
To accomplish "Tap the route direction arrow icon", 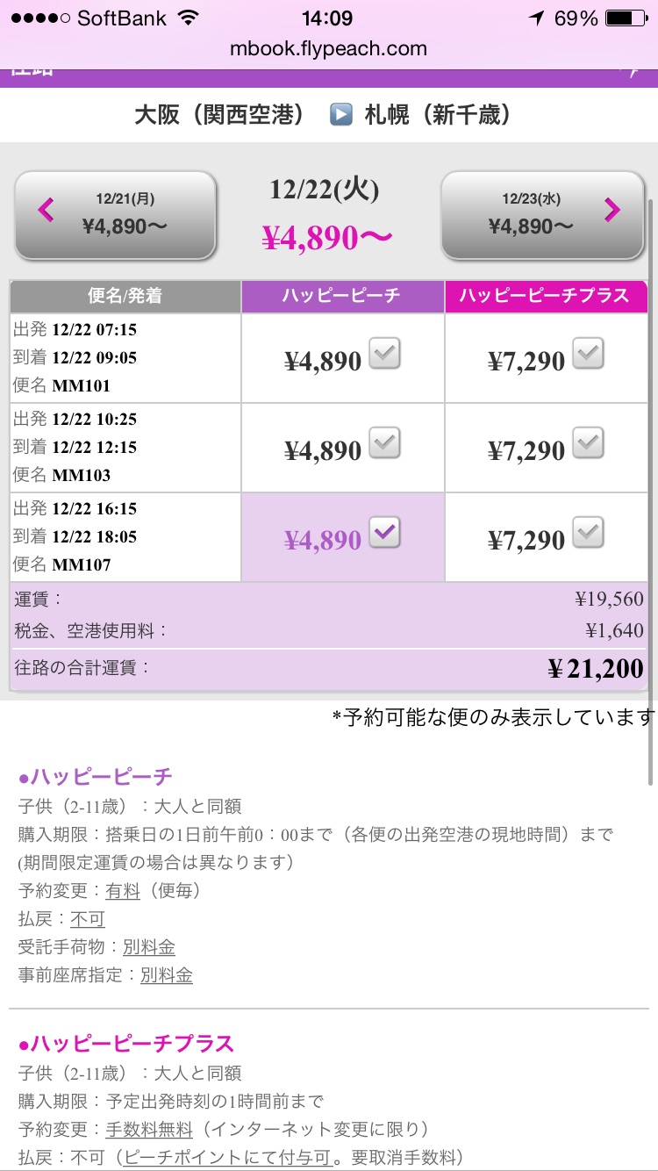I will click(x=340, y=114).
